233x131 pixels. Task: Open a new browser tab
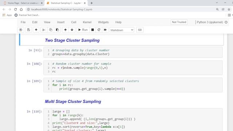(91, 3)
